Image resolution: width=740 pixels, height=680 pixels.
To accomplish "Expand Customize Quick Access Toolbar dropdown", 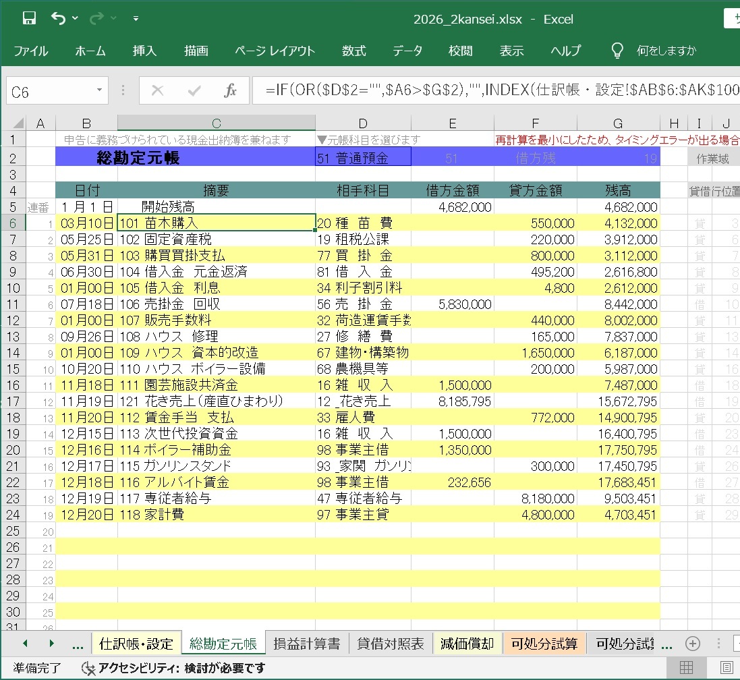I will (x=136, y=19).
